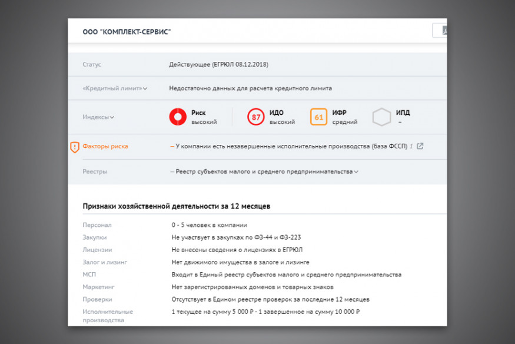
Task: Select the Исполнительные производства row label
Action: (x=108, y=316)
